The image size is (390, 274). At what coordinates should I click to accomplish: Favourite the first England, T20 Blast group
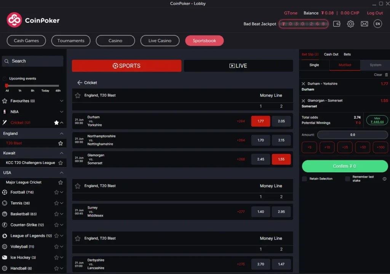pyautogui.click(x=78, y=95)
